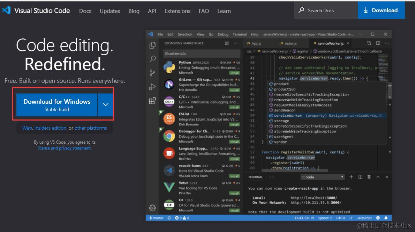This screenshot has width=415, height=232.
Task: Click the new terminal plus icon
Action: coord(351,177)
